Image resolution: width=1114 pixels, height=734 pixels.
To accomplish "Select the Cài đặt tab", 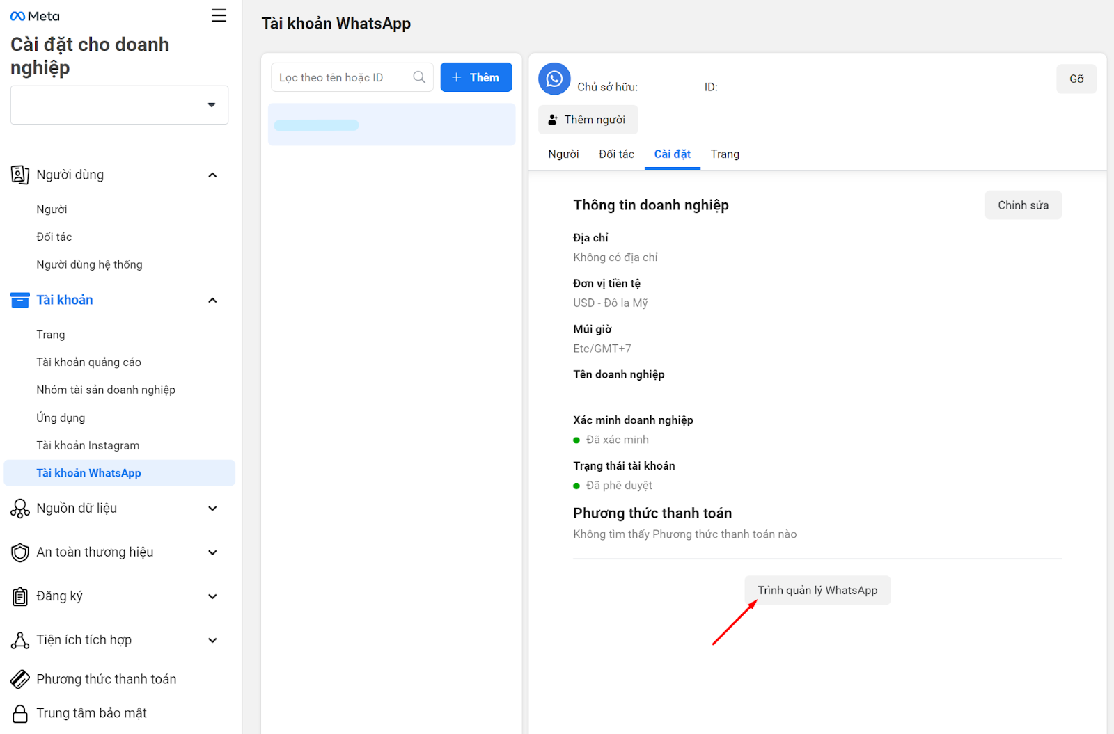I will click(x=672, y=154).
